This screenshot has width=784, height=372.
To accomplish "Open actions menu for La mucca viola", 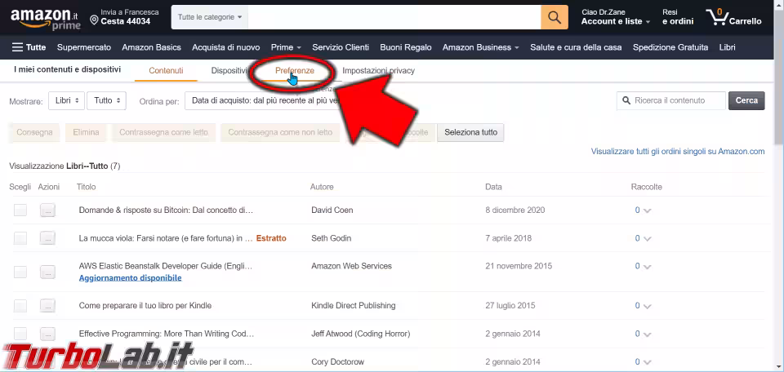I will pos(47,239).
